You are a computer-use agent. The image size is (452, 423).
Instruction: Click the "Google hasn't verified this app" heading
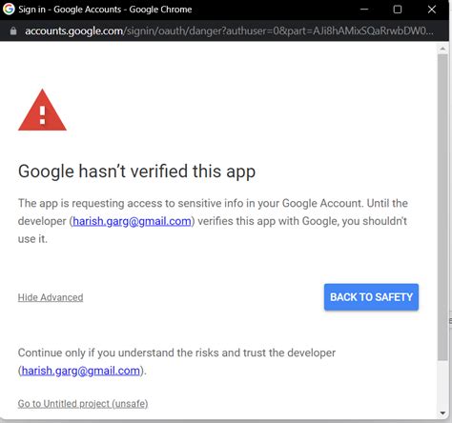coord(136,171)
